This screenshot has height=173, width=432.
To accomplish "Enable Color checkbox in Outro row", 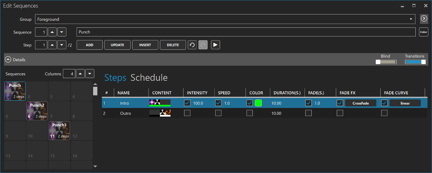I will click(250, 113).
